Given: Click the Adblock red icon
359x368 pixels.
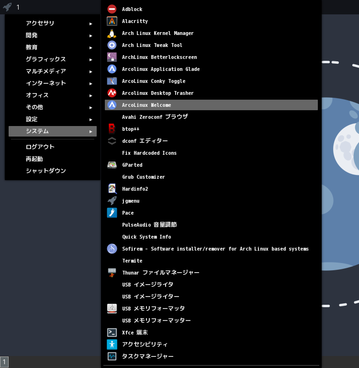Looking at the screenshot, I should [112, 9].
